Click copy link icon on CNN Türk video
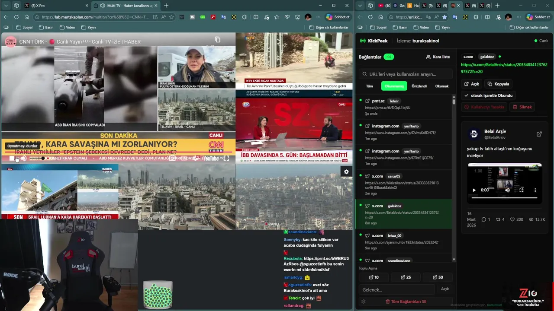 pyautogui.click(x=217, y=40)
